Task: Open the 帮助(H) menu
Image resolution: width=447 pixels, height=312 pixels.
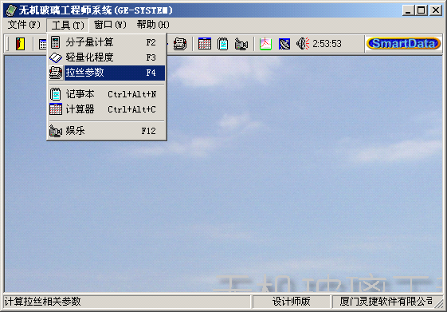Action: [153, 25]
